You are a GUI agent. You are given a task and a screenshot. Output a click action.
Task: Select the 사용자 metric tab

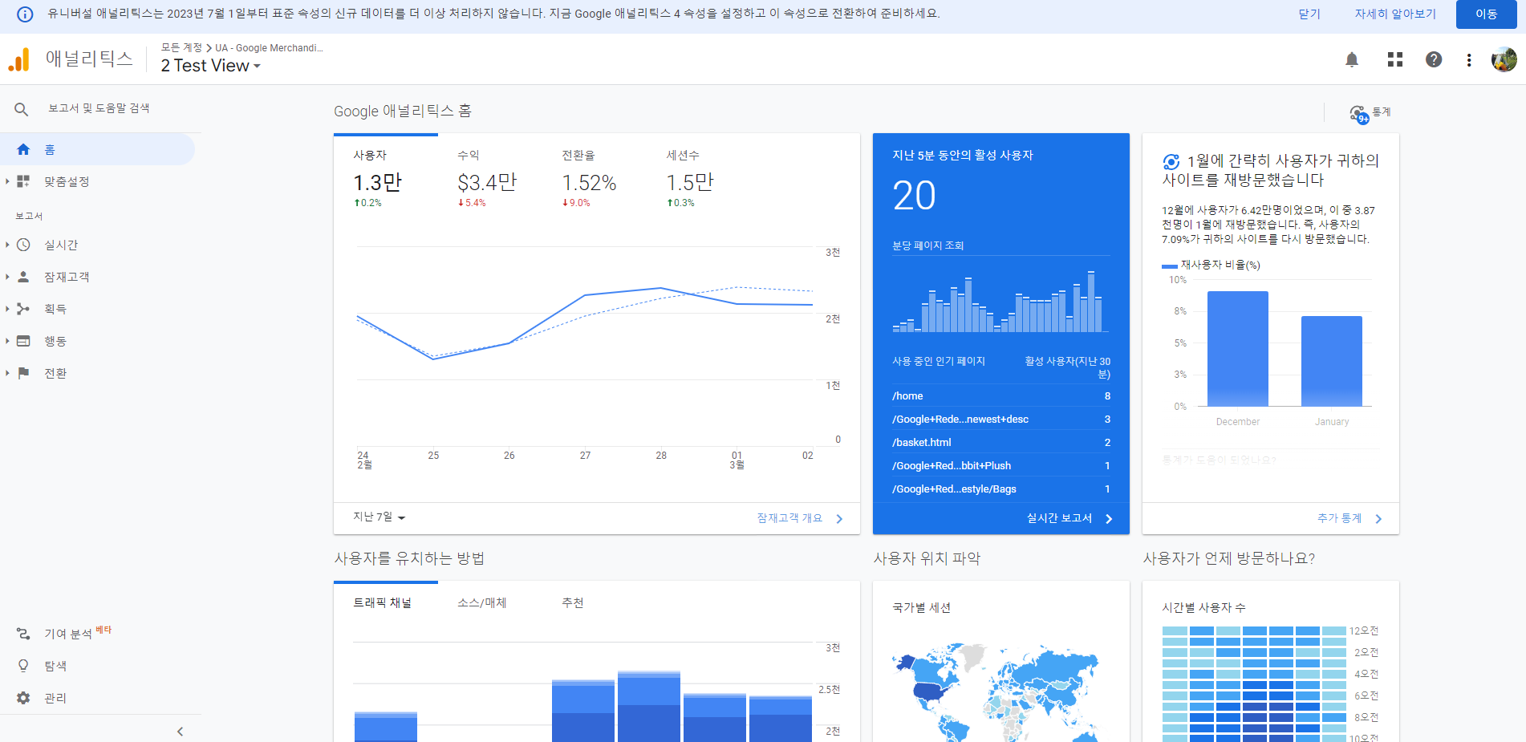point(386,180)
